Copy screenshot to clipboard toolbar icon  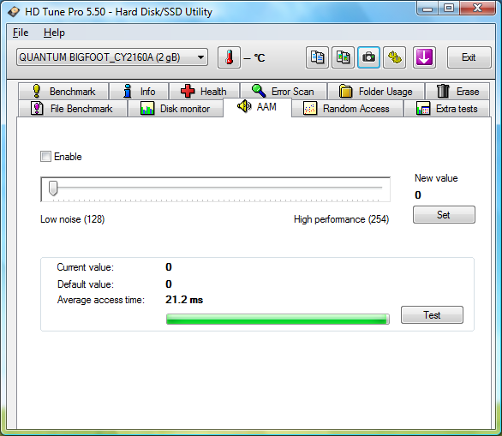343,57
